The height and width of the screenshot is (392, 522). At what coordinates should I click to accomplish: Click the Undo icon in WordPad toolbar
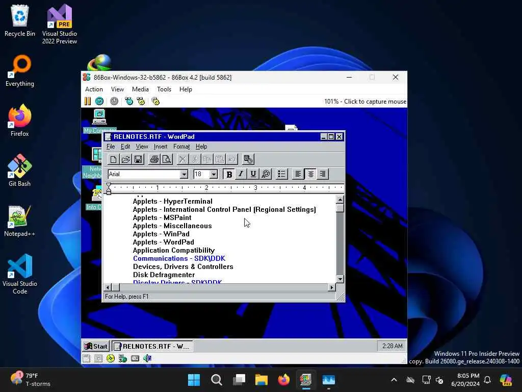pos(232,159)
